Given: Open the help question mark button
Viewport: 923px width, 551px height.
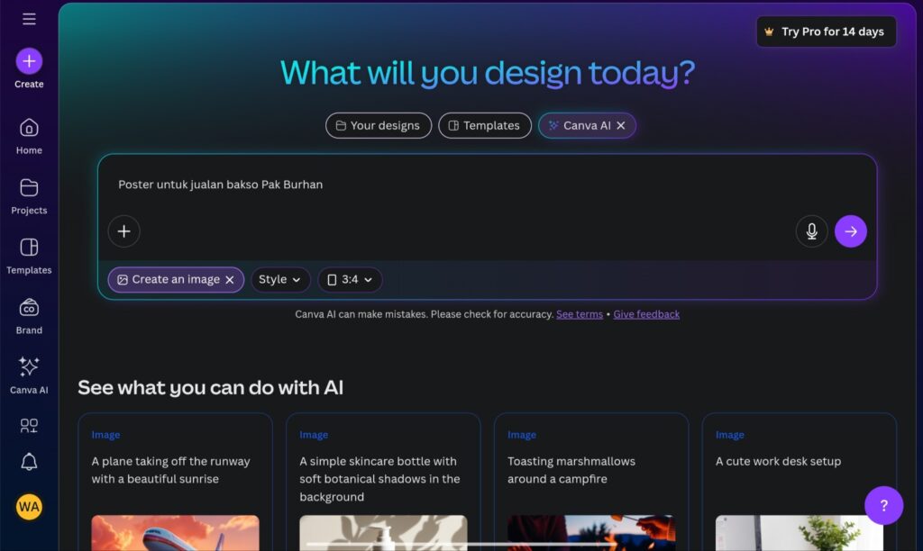Looking at the screenshot, I should pyautogui.click(x=883, y=505).
